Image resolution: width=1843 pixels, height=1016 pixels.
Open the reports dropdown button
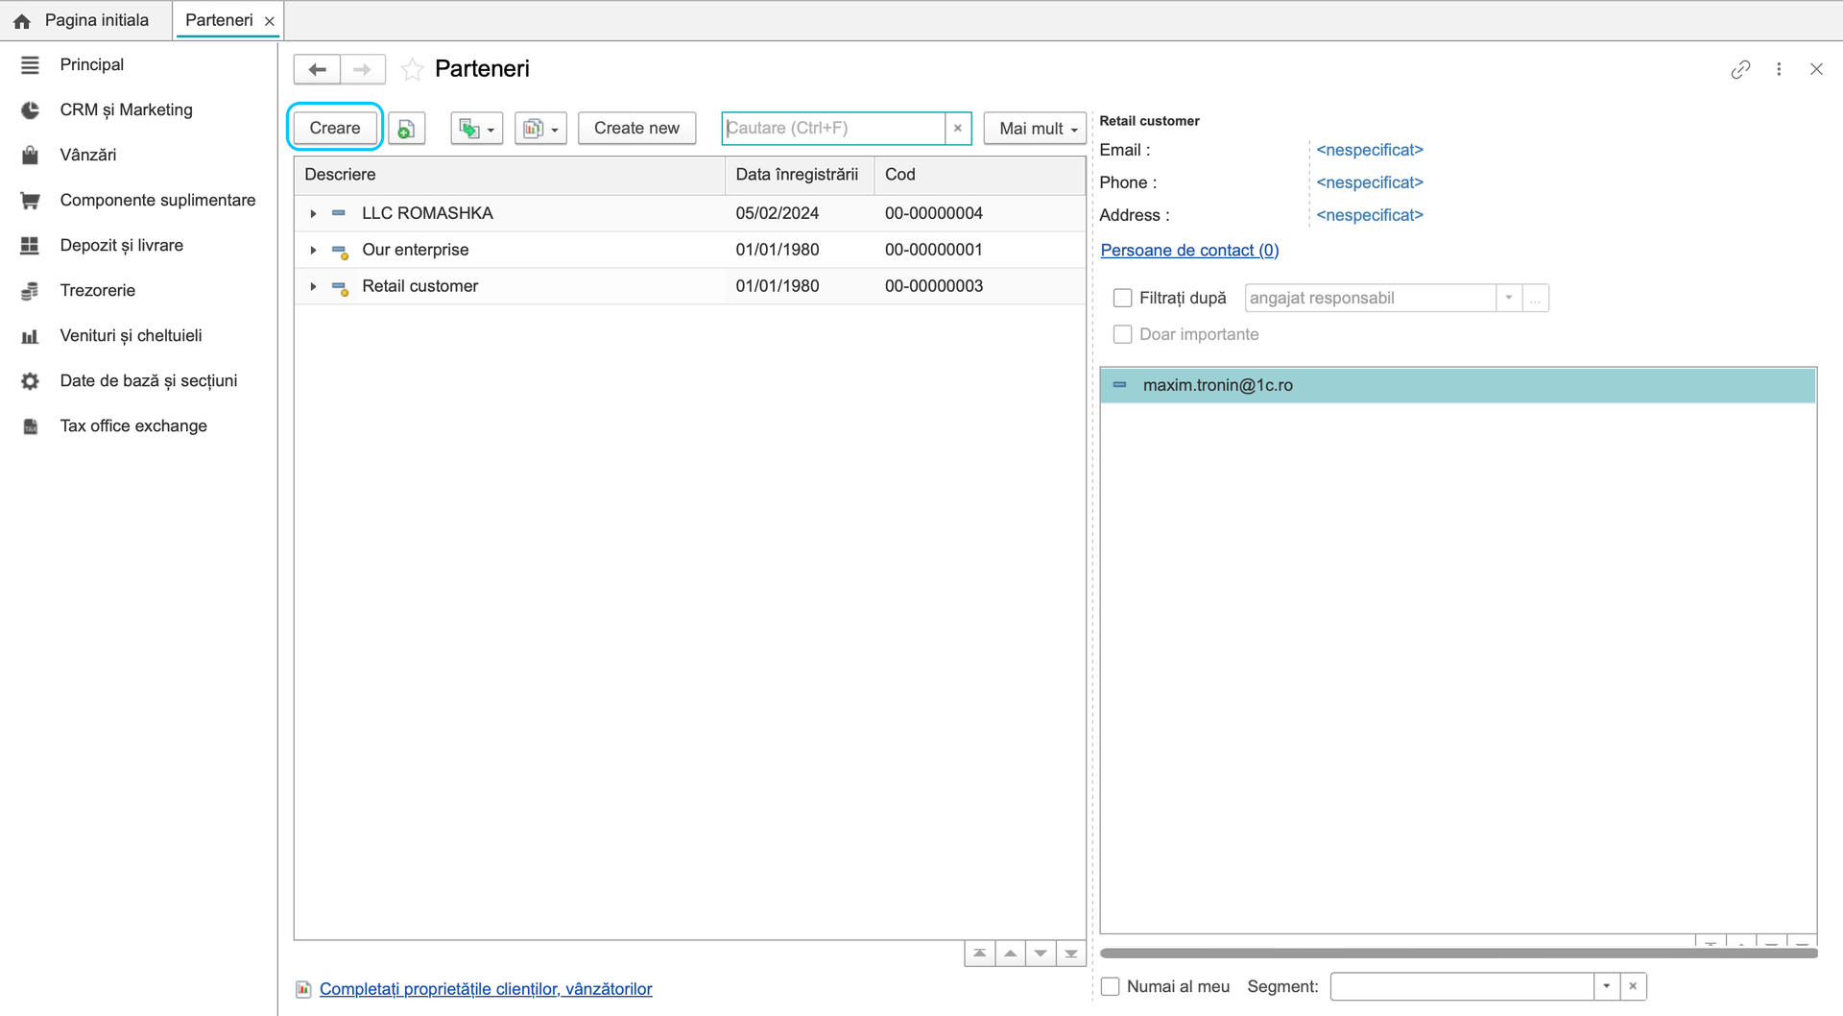pos(541,128)
